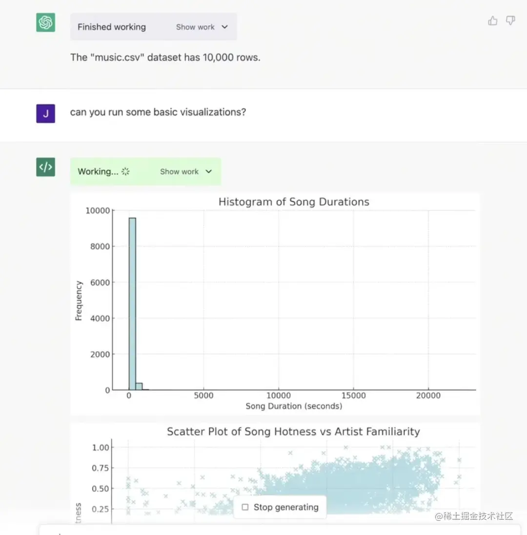
Task: Click the ChatGPT logo avatar
Action: pos(45,22)
